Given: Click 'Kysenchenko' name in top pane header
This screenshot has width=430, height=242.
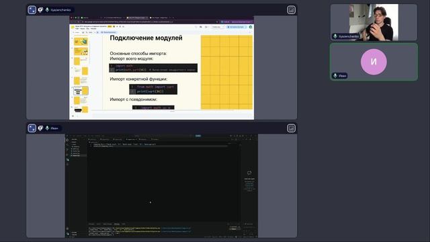Looking at the screenshot, I should click(60, 10).
